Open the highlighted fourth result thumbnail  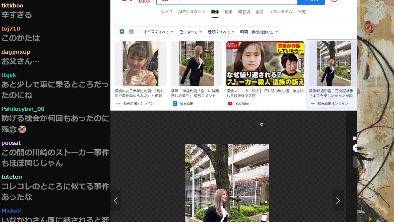pyautogui.click(x=333, y=64)
